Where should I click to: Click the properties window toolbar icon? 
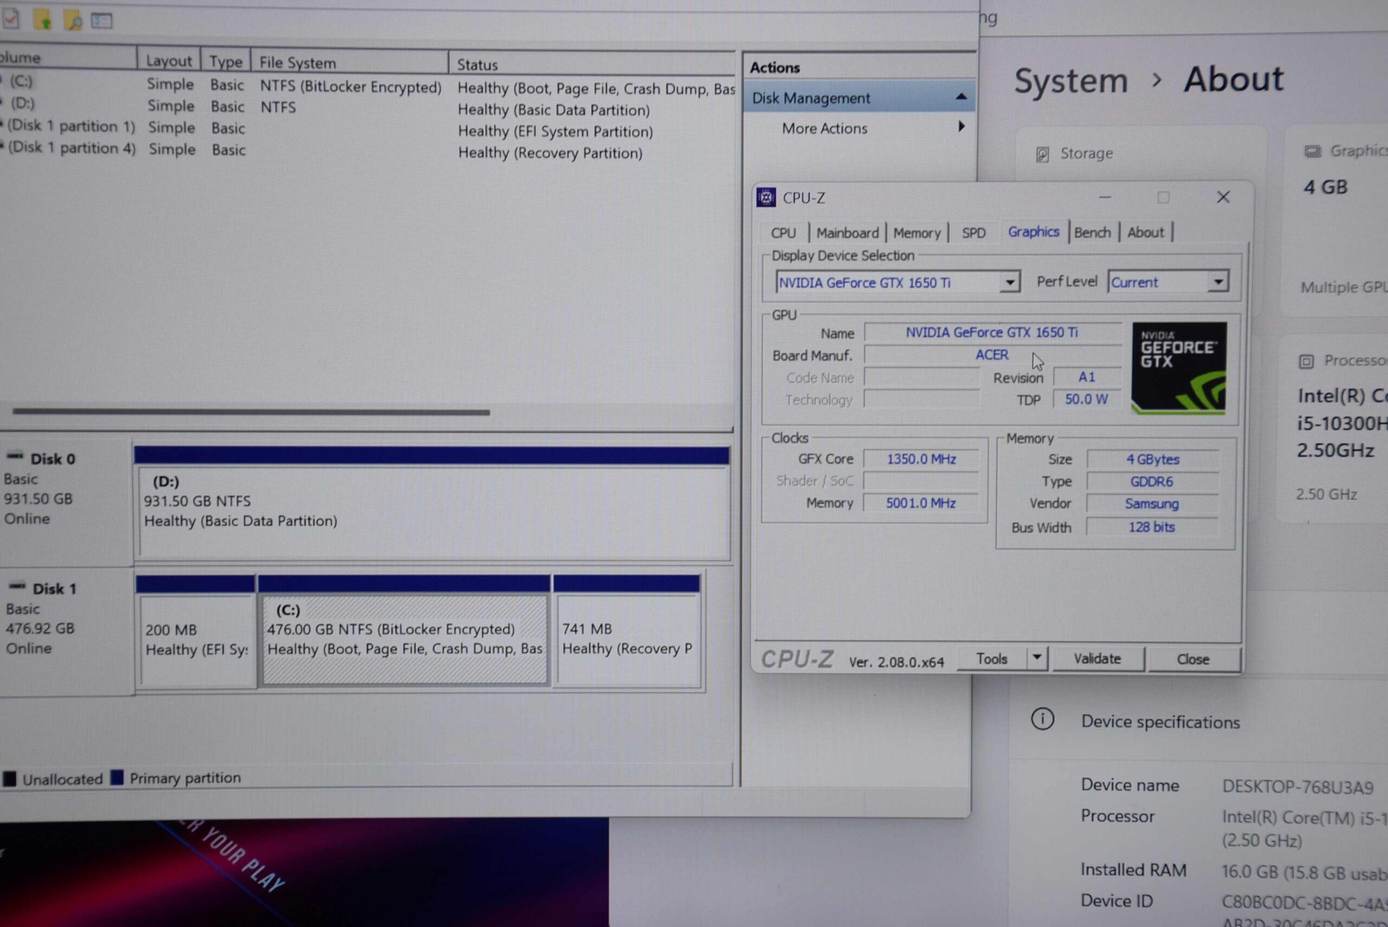(x=102, y=21)
